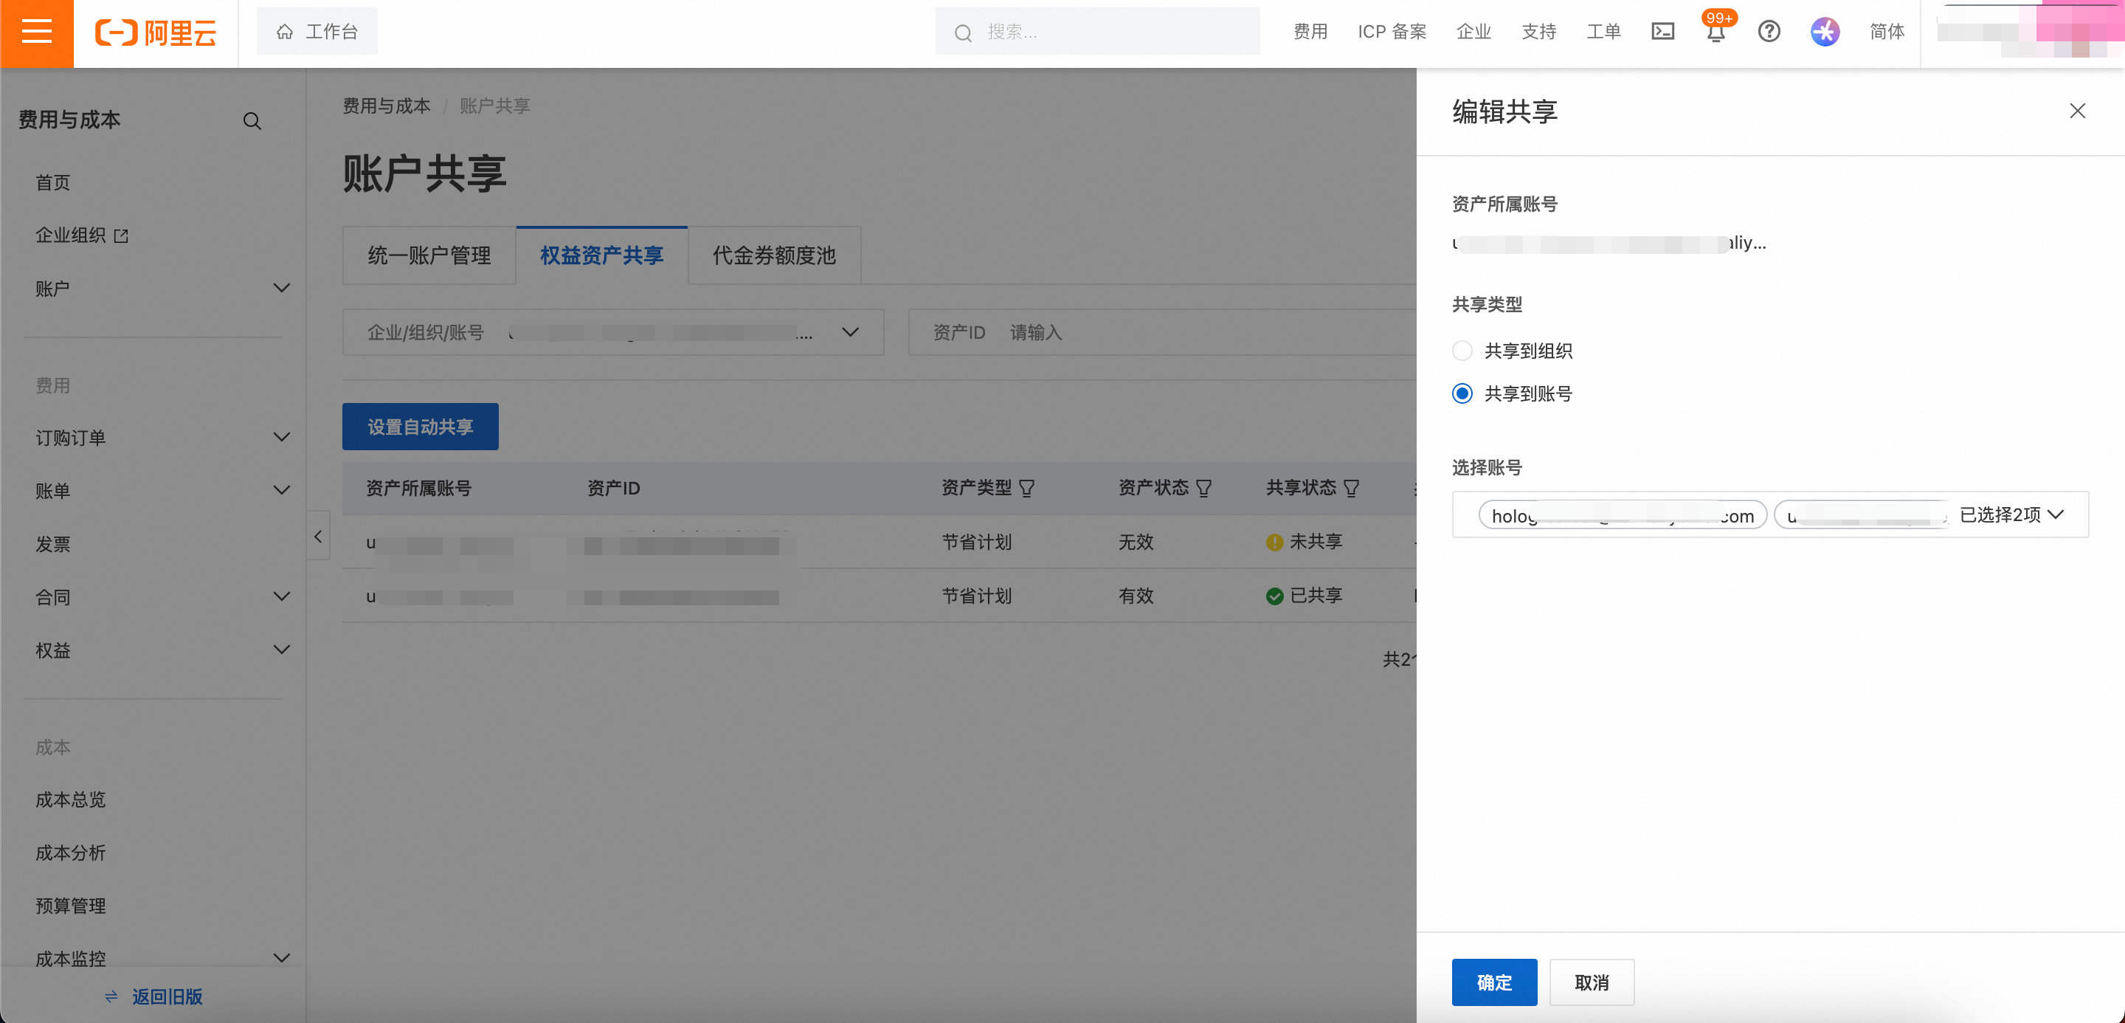Switch to 权益资产共享 tab
This screenshot has width=2125, height=1023.
pyautogui.click(x=601, y=255)
